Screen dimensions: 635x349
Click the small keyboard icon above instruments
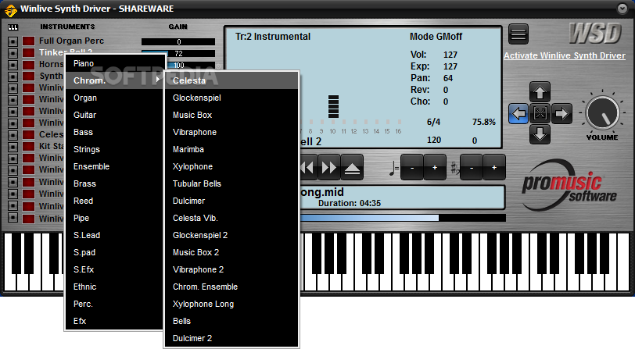click(x=13, y=27)
